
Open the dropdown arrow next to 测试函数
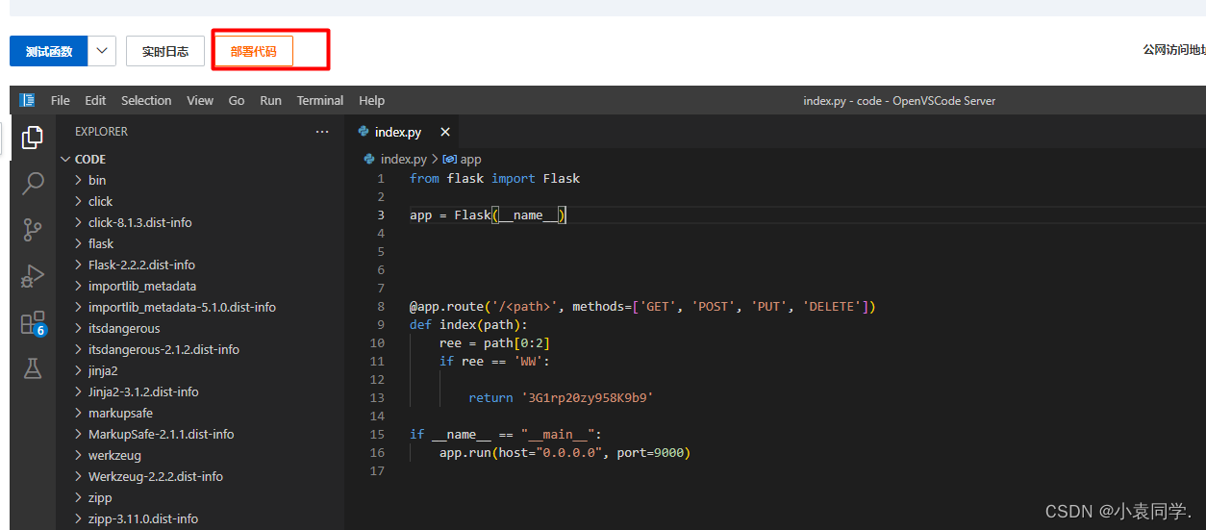[103, 51]
